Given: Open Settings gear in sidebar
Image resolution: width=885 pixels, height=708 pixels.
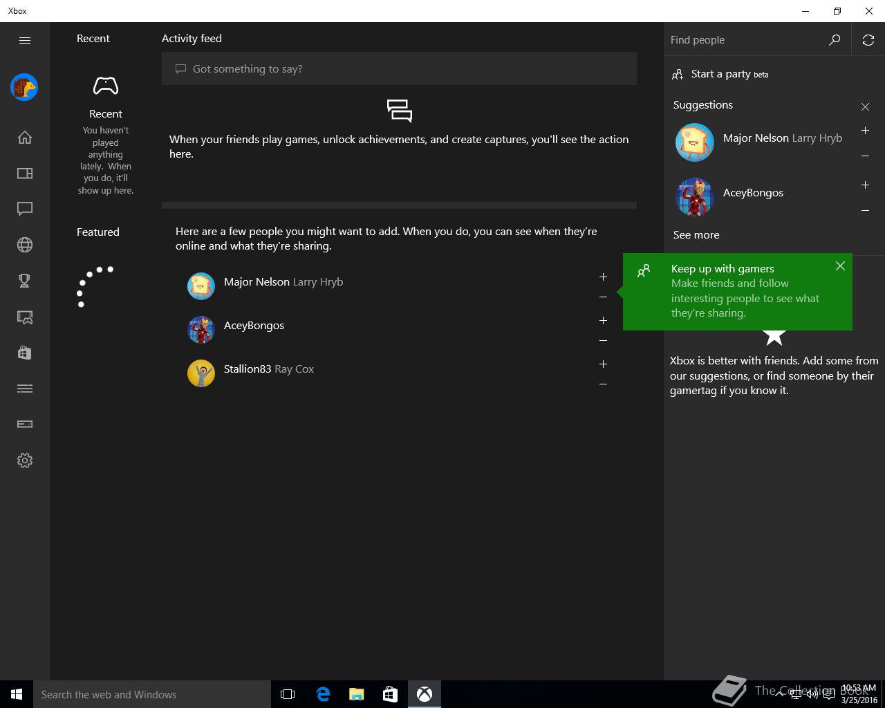Looking at the screenshot, I should pyautogui.click(x=25, y=460).
